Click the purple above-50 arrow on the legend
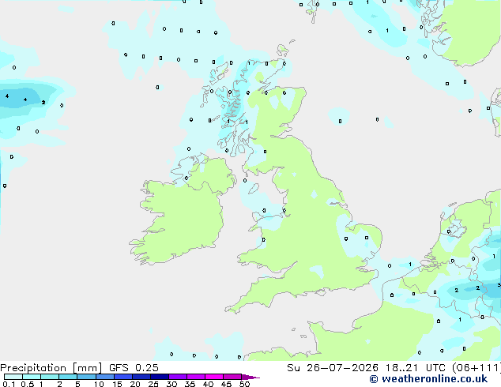This screenshot has height=387, width=501. coord(250,377)
